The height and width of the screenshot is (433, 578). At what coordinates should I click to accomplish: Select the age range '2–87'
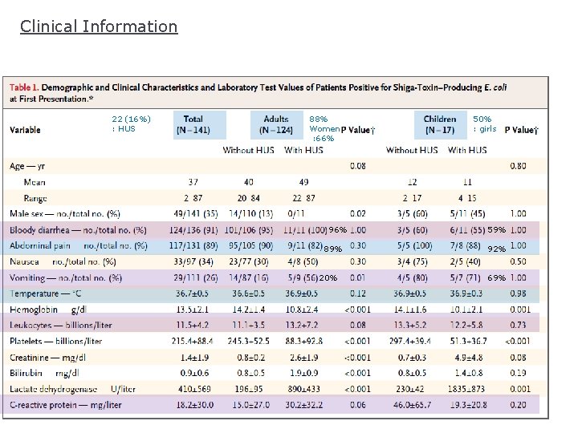pos(193,199)
